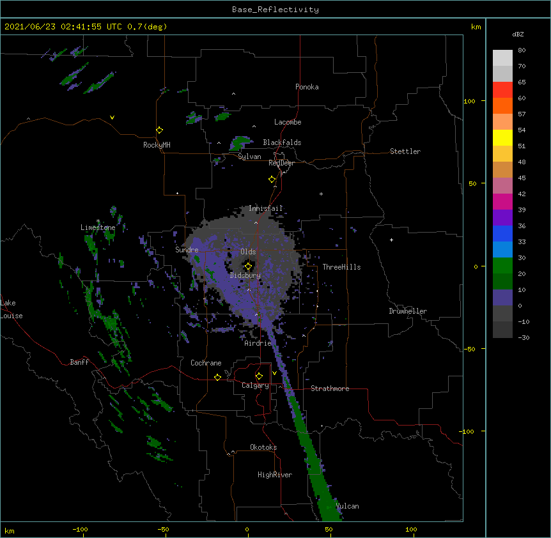551x538 pixels.
Task: Select the yellow v marker northwest of RockyMH
Action: 112,118
